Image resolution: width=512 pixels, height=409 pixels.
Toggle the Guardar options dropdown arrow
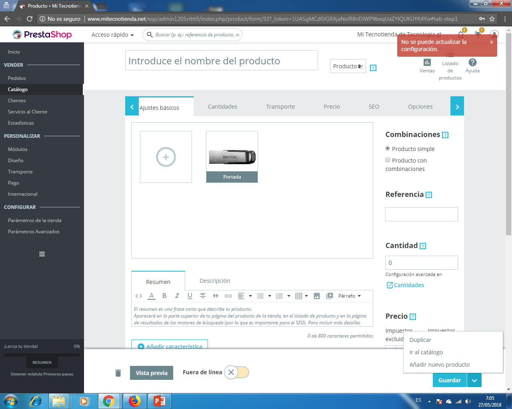474,380
